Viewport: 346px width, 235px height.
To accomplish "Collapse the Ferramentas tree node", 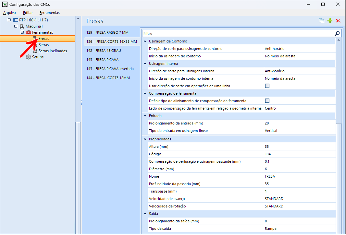I will coord(22,32).
